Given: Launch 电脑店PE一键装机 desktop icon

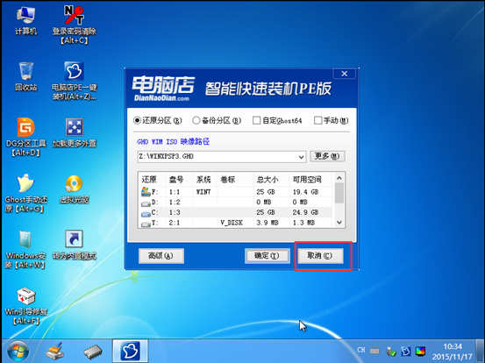Looking at the screenshot, I should [75, 81].
